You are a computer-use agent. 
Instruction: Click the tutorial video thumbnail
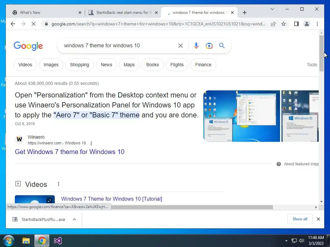[35, 199]
